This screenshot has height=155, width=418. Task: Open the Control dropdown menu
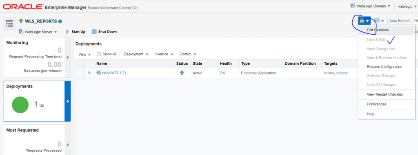coord(188,54)
